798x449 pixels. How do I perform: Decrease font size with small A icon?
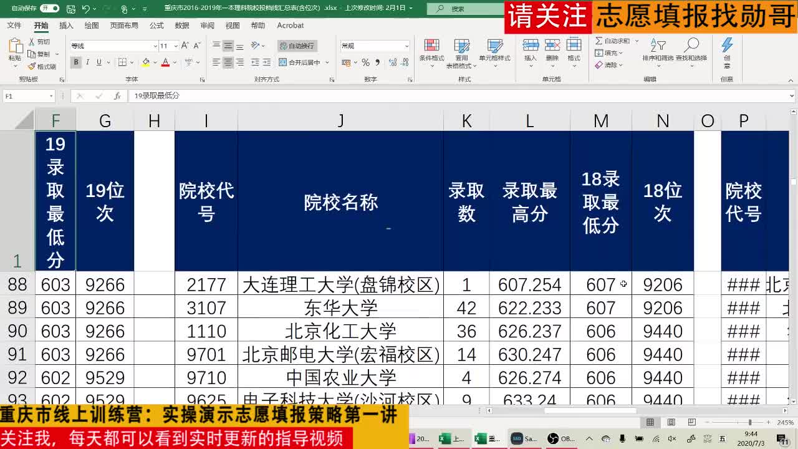click(197, 46)
